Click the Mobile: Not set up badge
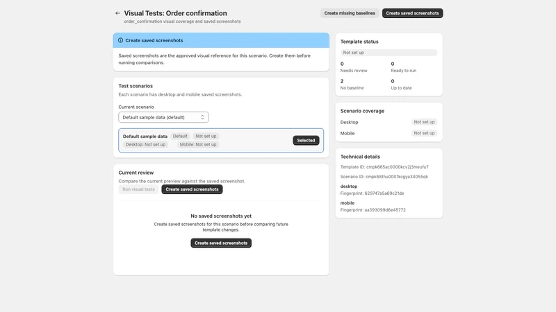556x312 pixels. 198,144
